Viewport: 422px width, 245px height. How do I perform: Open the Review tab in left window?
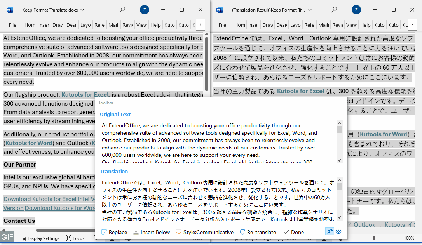(x=127, y=25)
